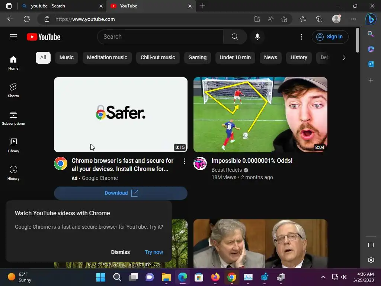Image resolution: width=381 pixels, height=286 pixels.
Task: Click the page vertical scrollbar
Action: click(358, 40)
